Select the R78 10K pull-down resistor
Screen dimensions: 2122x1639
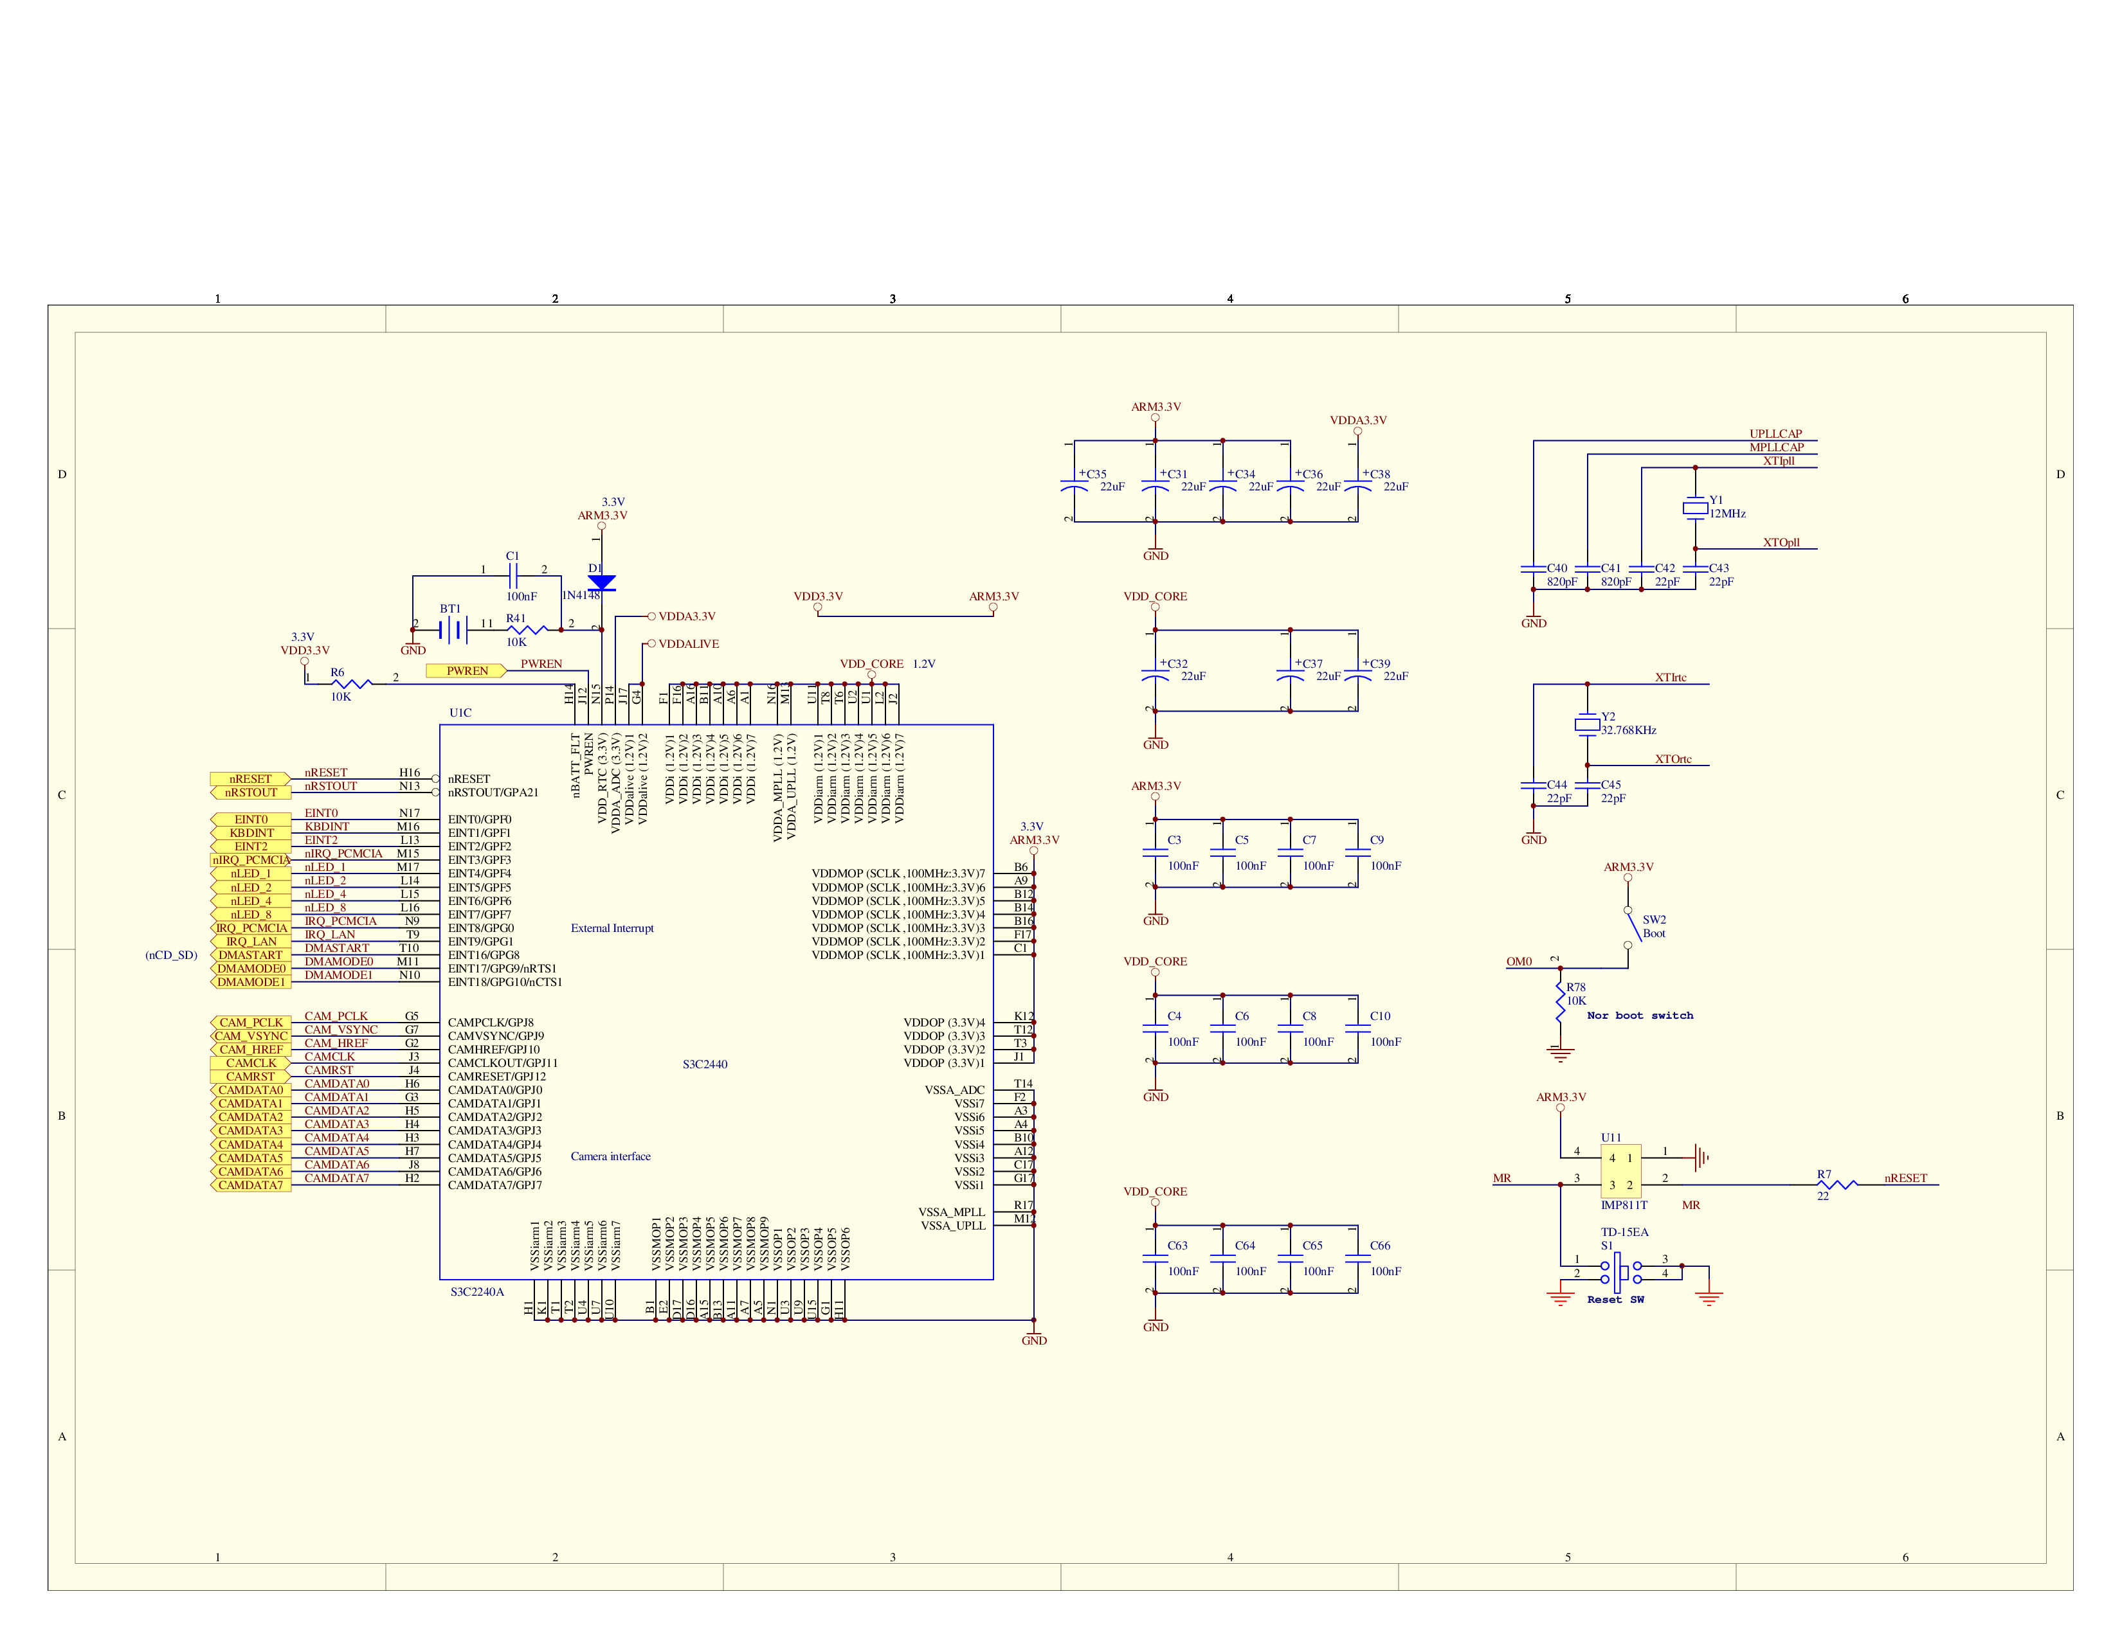1561,1002
